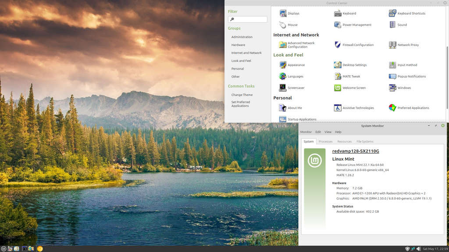449x252 pixels.
Task: Open Sound settings in Control Center
Action: [x=398, y=25]
